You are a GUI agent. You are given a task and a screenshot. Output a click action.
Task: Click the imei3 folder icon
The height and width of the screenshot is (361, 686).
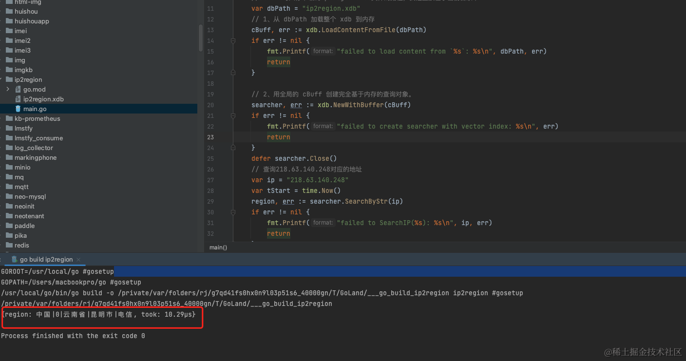click(x=9, y=50)
